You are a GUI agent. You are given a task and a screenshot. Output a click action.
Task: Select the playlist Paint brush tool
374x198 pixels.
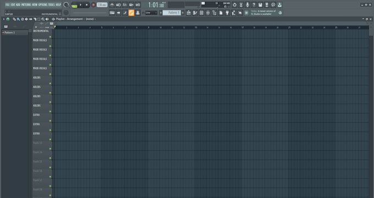18,19
